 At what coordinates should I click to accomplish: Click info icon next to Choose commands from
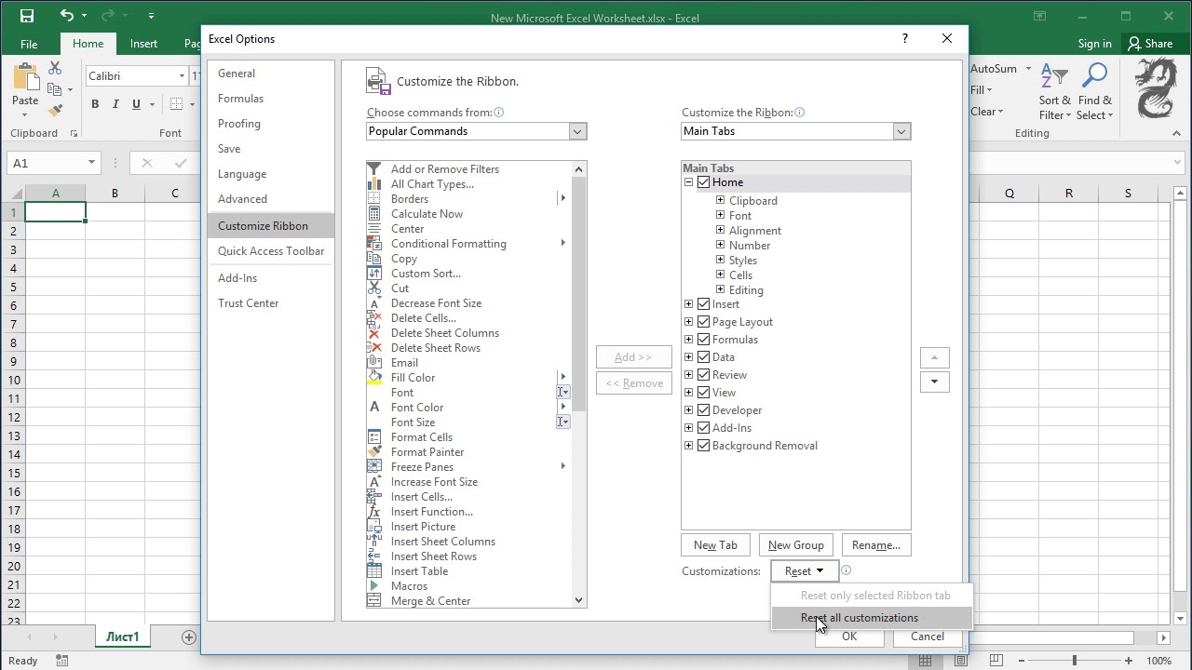click(499, 113)
